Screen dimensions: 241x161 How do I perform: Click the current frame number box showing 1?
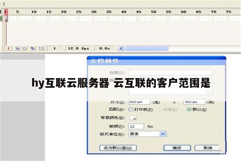tap(55, 48)
